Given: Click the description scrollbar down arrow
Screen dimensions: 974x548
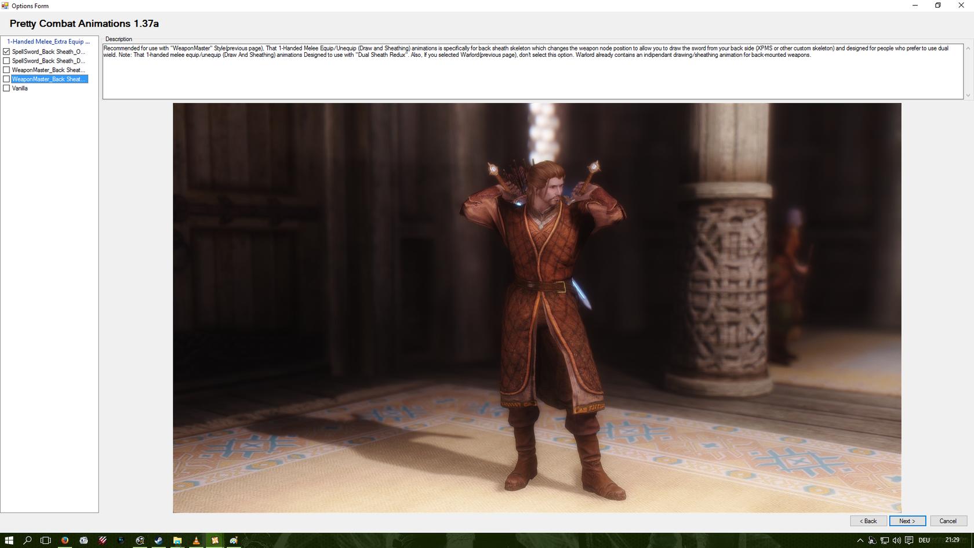Looking at the screenshot, I should [968, 95].
